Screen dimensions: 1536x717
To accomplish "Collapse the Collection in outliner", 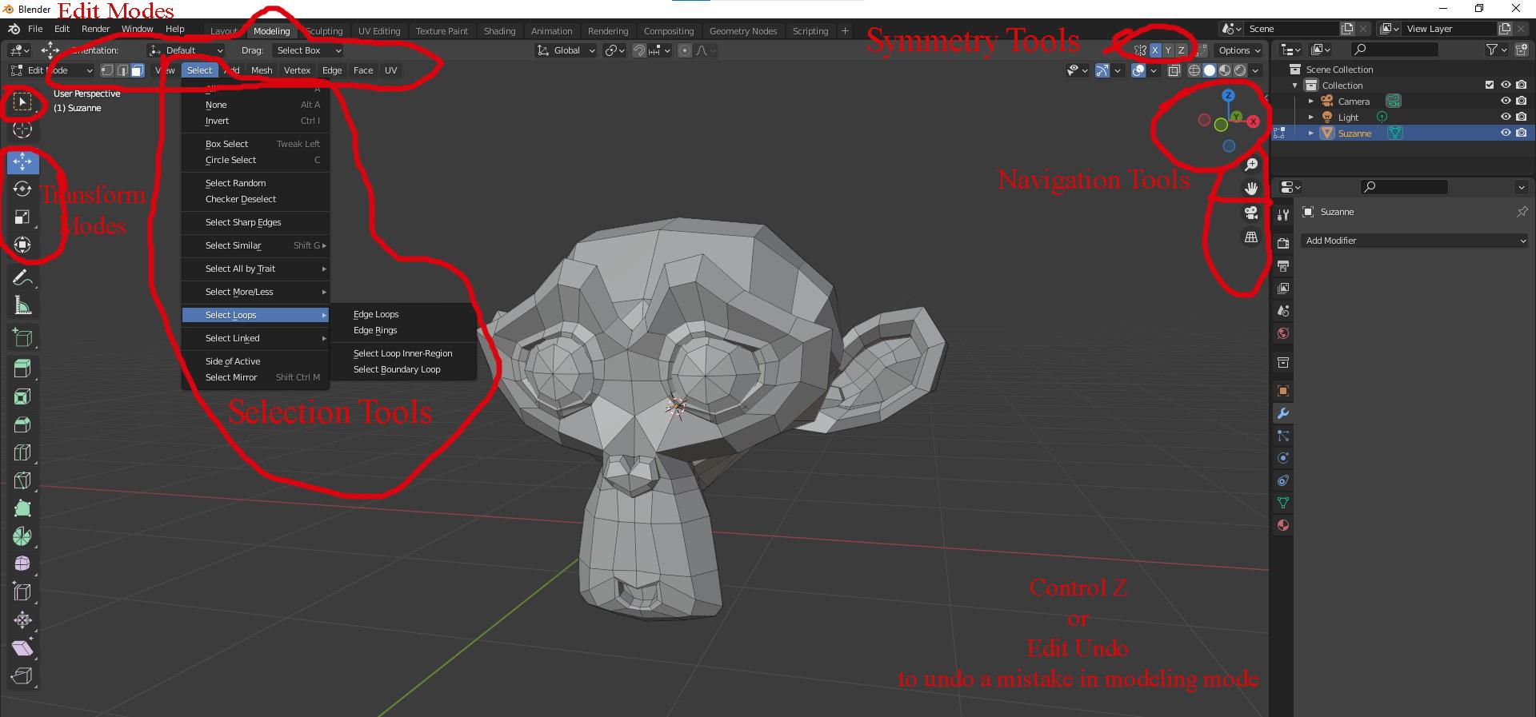I will tap(1295, 86).
